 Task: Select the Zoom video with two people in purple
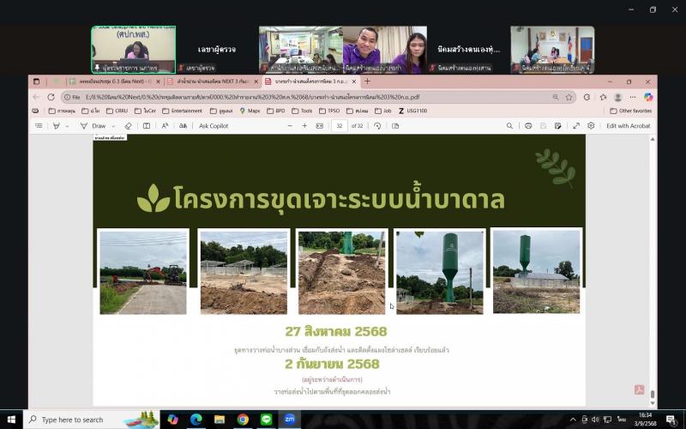(x=385, y=50)
